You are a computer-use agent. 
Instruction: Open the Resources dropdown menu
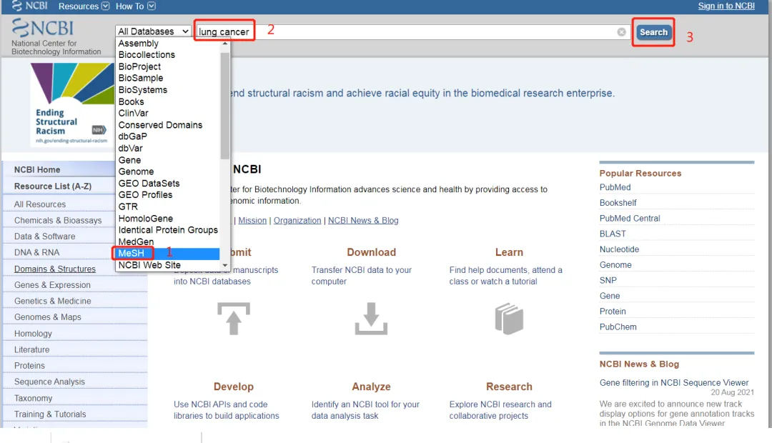pos(84,6)
